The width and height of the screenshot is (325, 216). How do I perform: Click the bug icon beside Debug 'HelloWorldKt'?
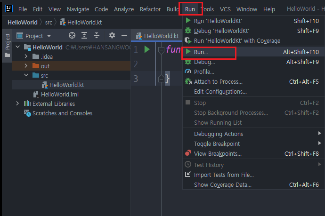[x=188, y=31]
